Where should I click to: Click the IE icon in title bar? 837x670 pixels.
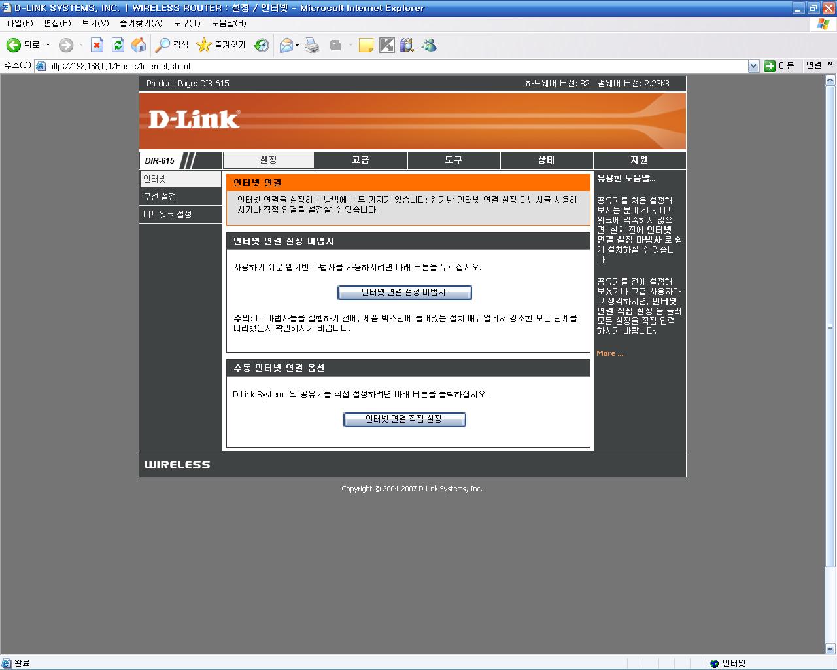7,8
